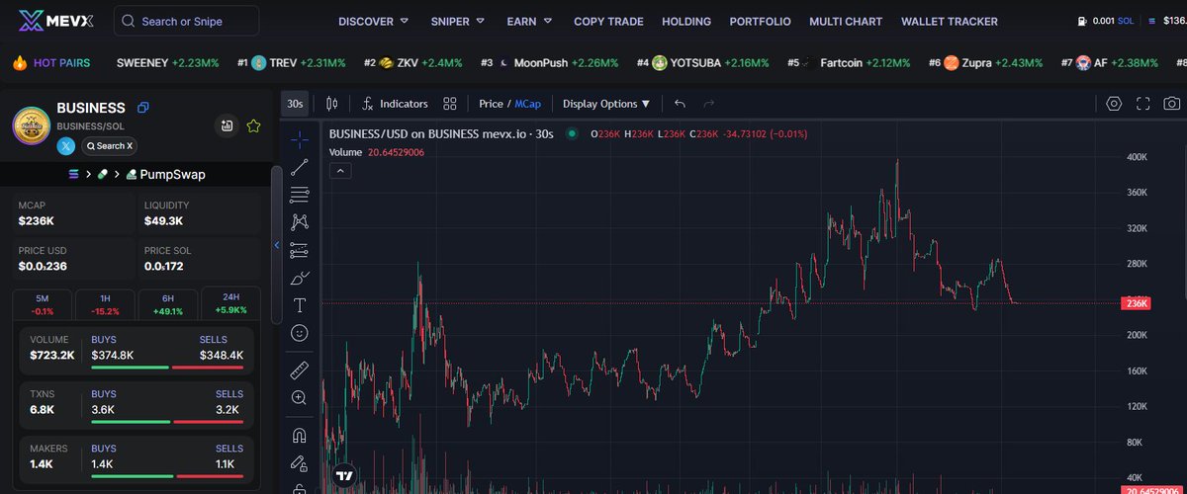Take a chart snapshot with the camera
The height and width of the screenshot is (494, 1187).
1172,103
